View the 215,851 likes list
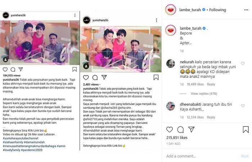The height and width of the screenshot is (162, 252). (177, 138)
